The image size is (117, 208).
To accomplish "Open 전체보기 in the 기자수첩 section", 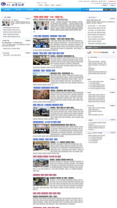I will tap(112, 106).
